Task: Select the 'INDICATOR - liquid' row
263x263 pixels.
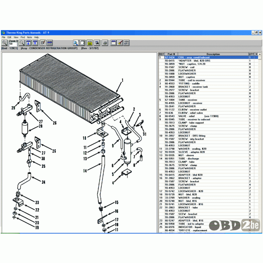Action: coord(208,227)
